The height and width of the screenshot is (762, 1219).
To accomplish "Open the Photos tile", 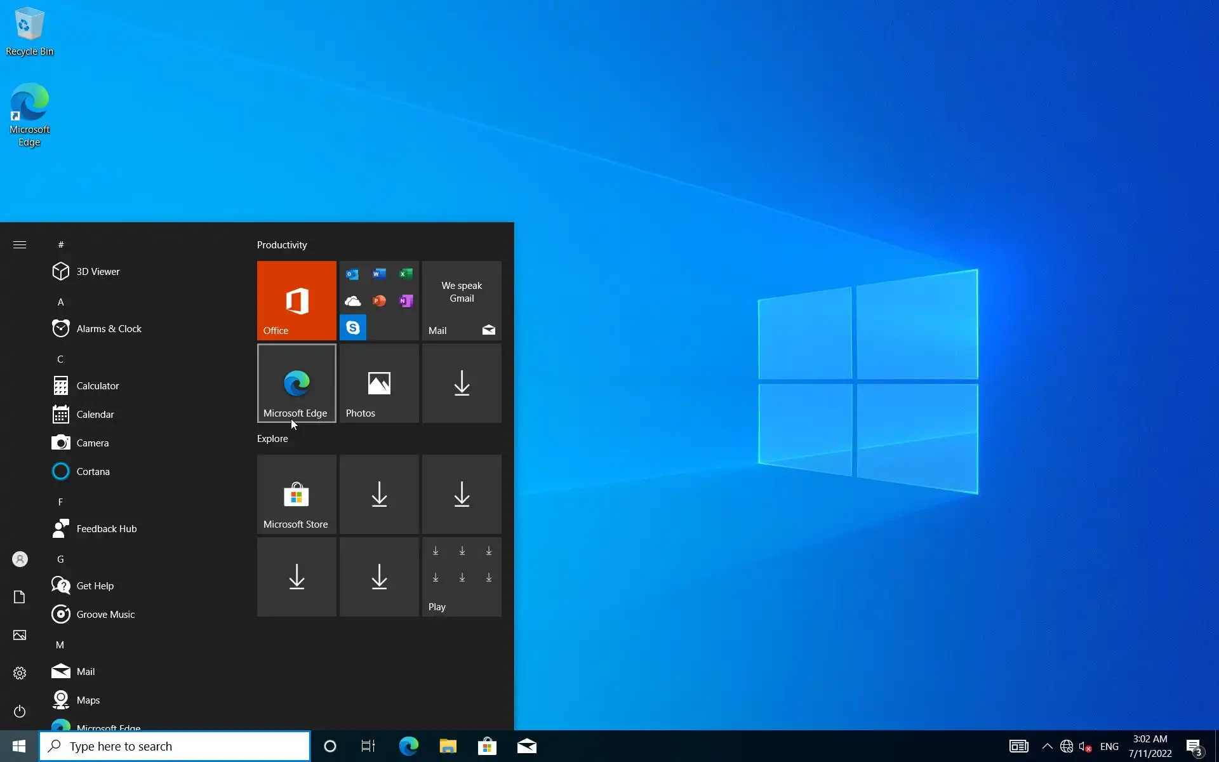I will [379, 383].
